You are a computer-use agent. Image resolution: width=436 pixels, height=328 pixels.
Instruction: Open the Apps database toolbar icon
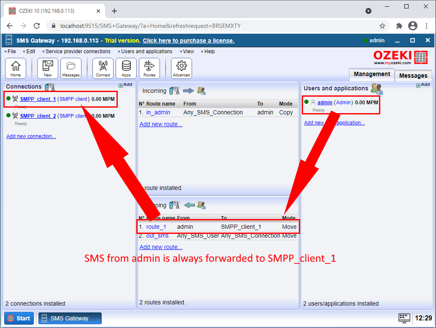(126, 68)
